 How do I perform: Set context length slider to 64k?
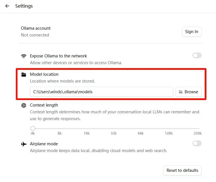[x=141, y=128]
